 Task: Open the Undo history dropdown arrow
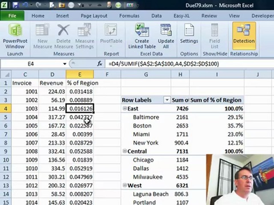point(31,5)
